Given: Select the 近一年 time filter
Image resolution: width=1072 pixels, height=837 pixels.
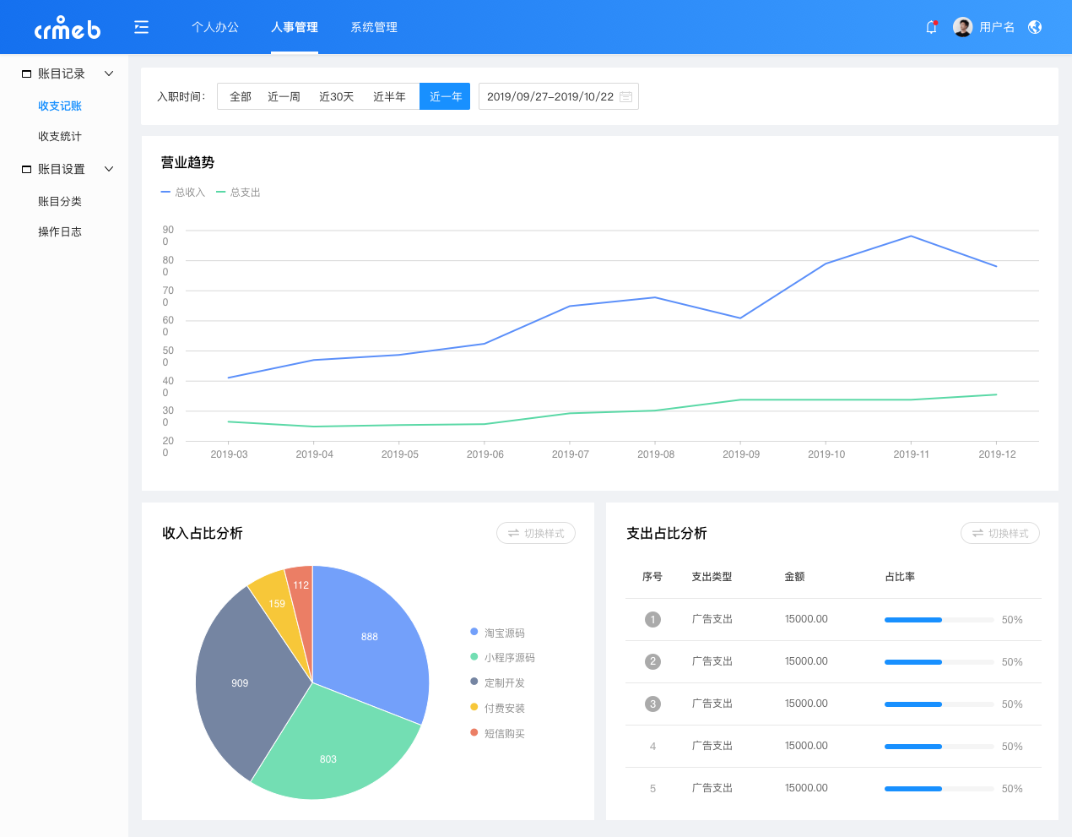Looking at the screenshot, I should click(445, 97).
